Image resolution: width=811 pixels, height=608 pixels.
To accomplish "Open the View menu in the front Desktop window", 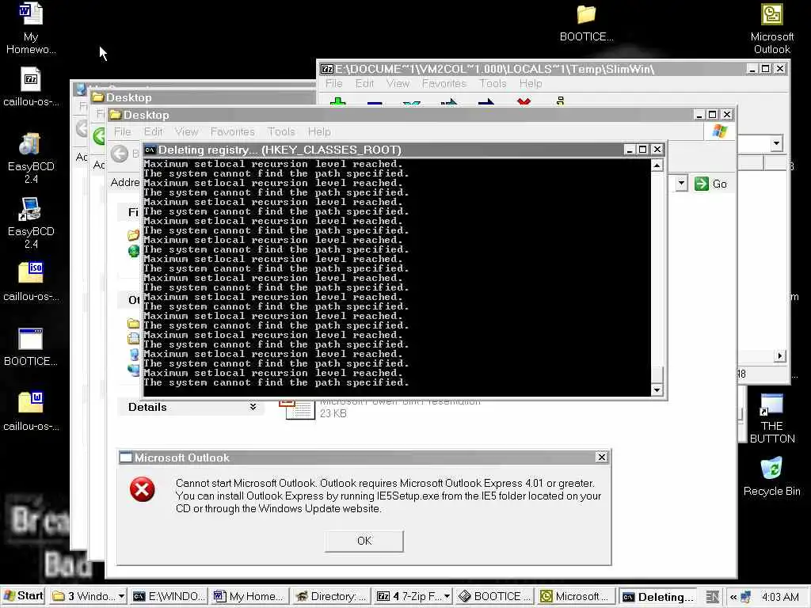I will coord(187,132).
